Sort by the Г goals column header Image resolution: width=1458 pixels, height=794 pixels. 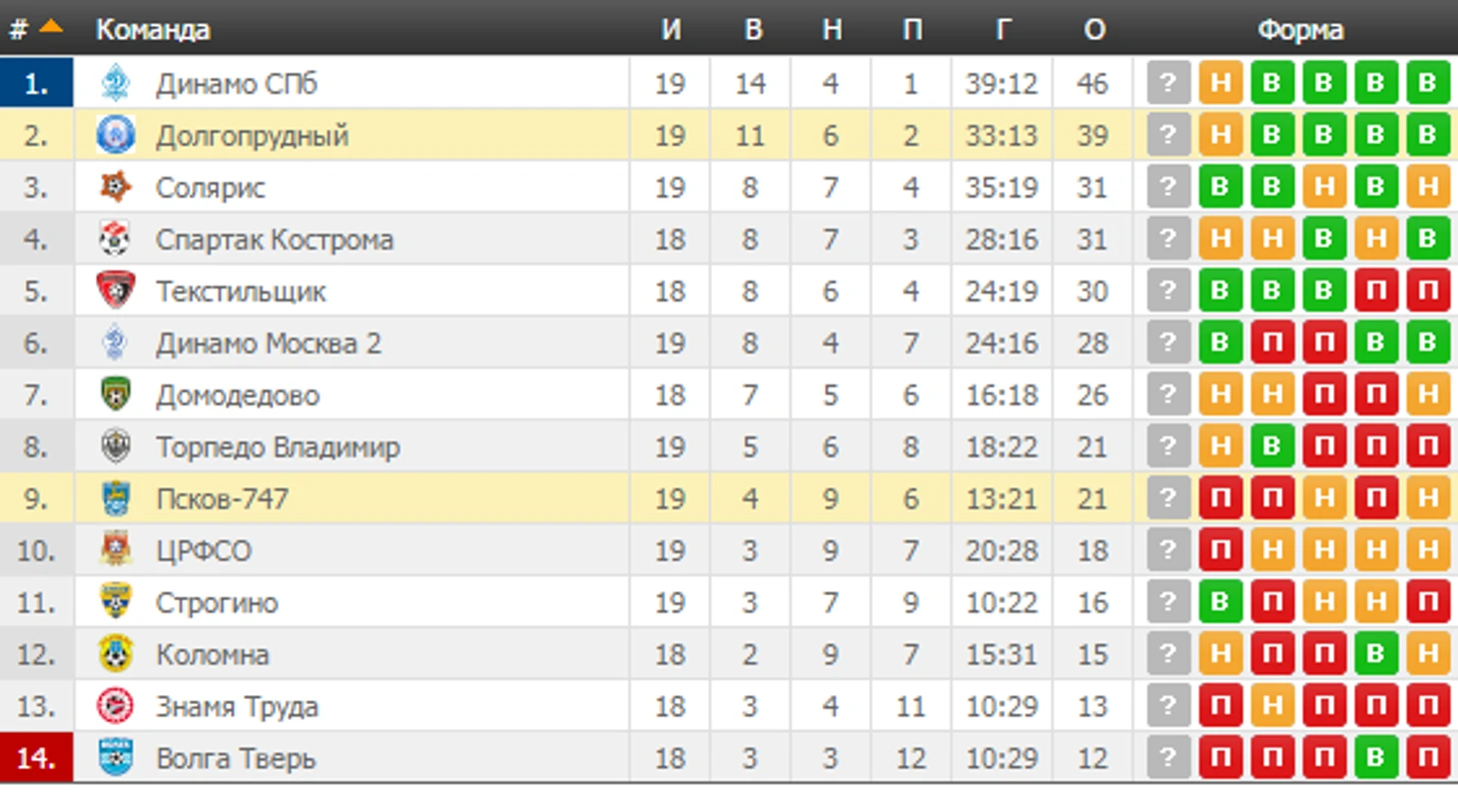point(1002,30)
